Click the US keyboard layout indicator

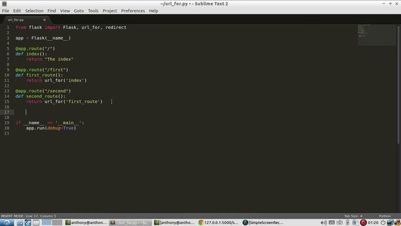point(331,222)
